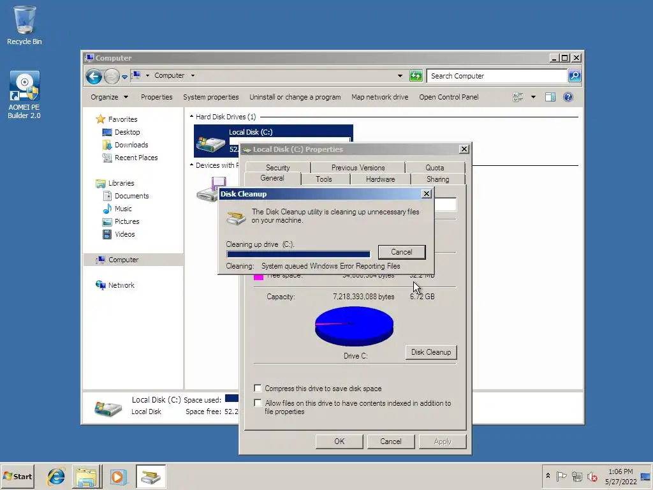Collapse the Devices with Removable Storage group

click(191, 165)
